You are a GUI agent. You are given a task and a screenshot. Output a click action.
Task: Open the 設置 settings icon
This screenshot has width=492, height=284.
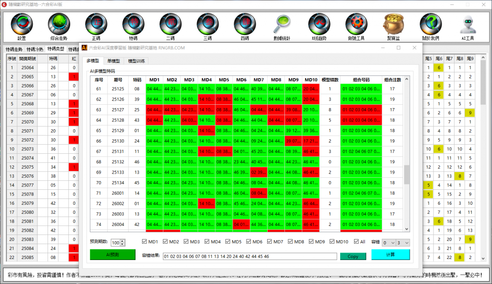pos(22,24)
